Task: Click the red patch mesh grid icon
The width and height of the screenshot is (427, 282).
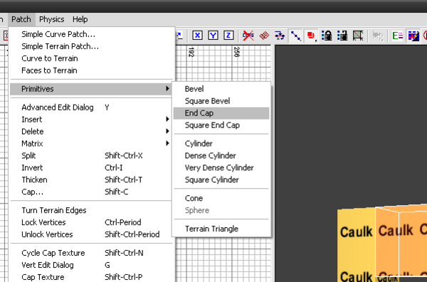Action: point(264,36)
